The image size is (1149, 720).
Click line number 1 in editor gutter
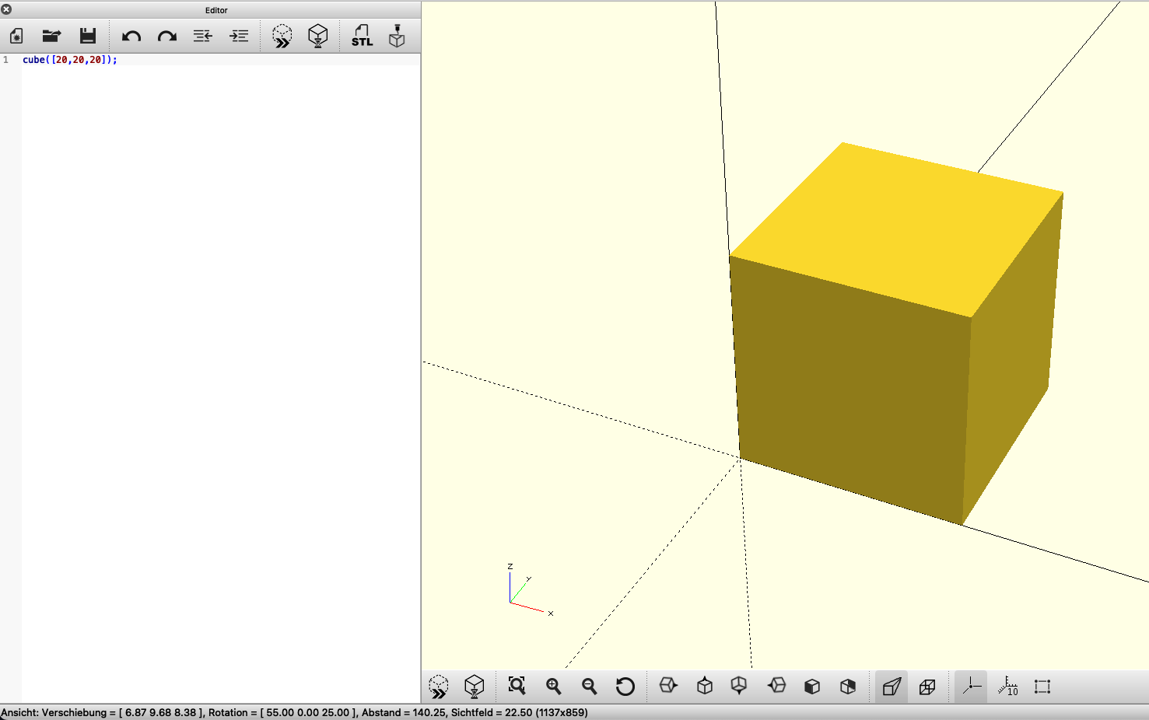pos(5,60)
